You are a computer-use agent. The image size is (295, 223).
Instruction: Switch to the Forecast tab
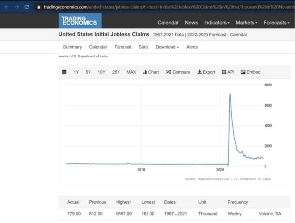pyautogui.click(x=122, y=47)
